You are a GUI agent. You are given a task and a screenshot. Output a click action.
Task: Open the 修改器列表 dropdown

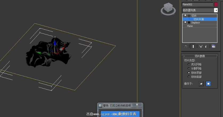[216, 10]
